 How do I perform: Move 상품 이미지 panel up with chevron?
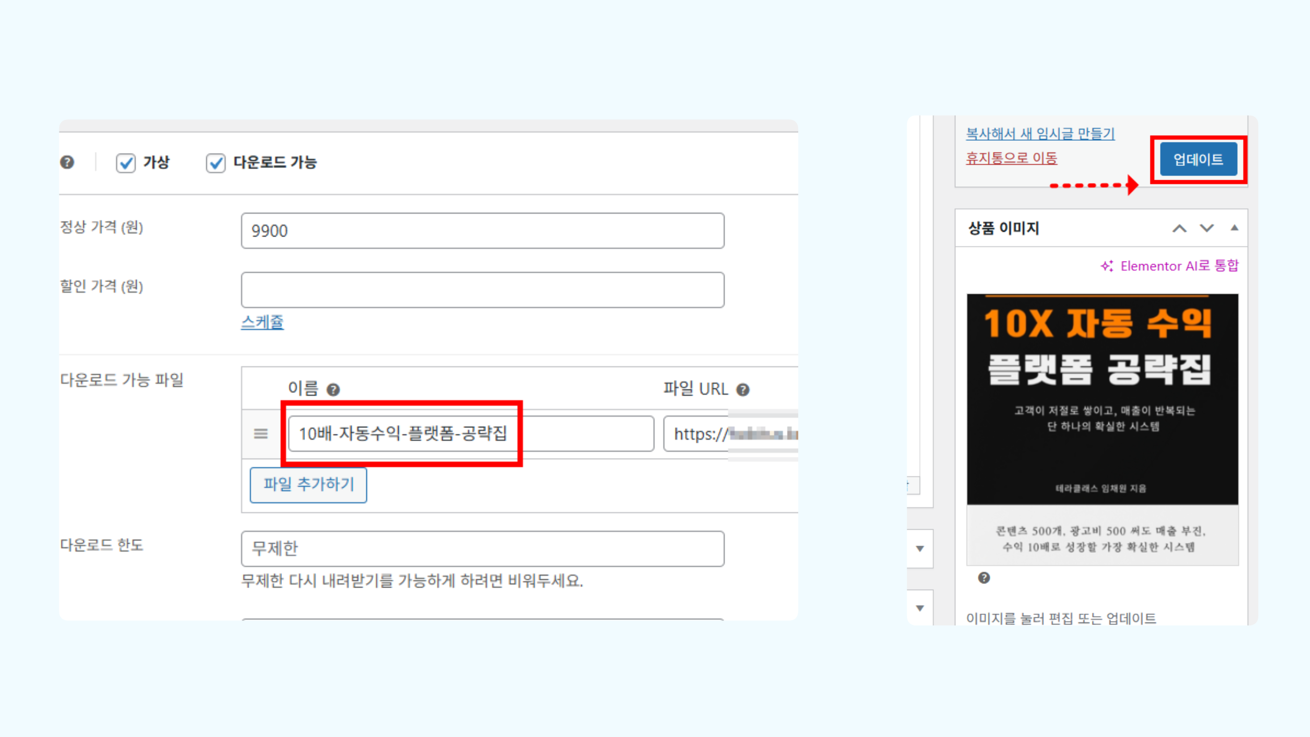coord(1179,228)
